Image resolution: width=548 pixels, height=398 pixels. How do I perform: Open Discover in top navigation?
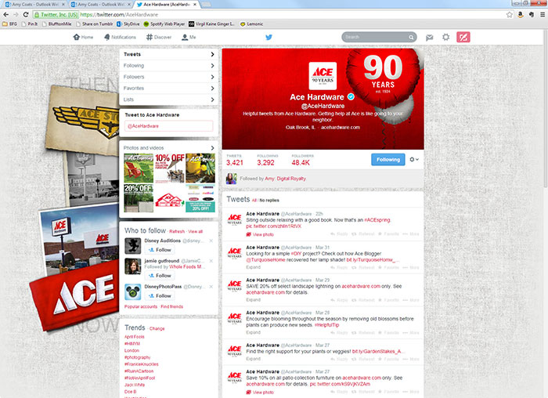point(159,37)
